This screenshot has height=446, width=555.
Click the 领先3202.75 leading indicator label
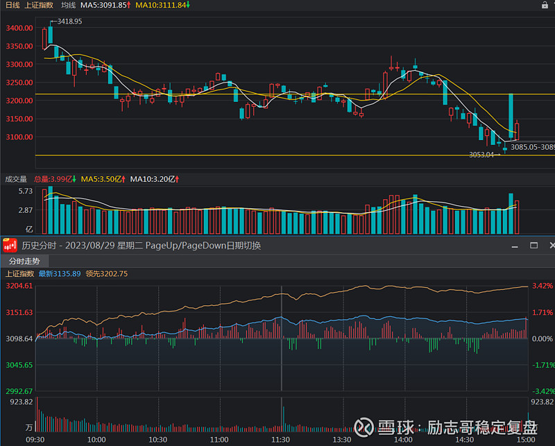[107, 274]
